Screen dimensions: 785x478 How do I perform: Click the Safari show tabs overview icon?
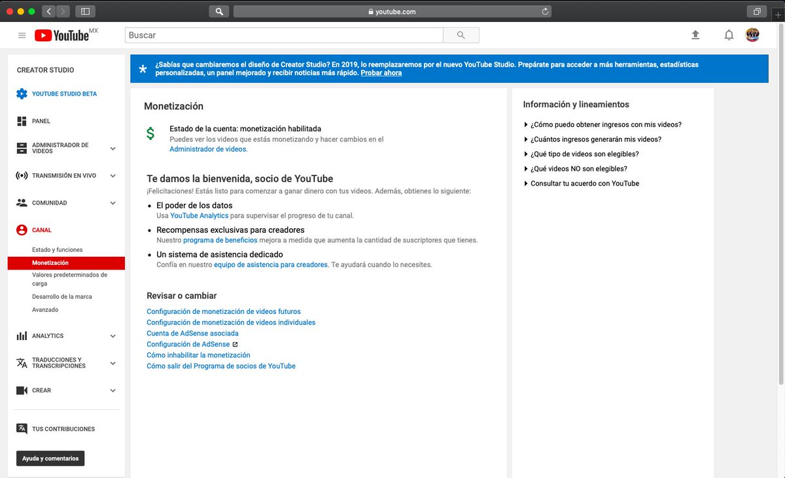[x=756, y=11]
